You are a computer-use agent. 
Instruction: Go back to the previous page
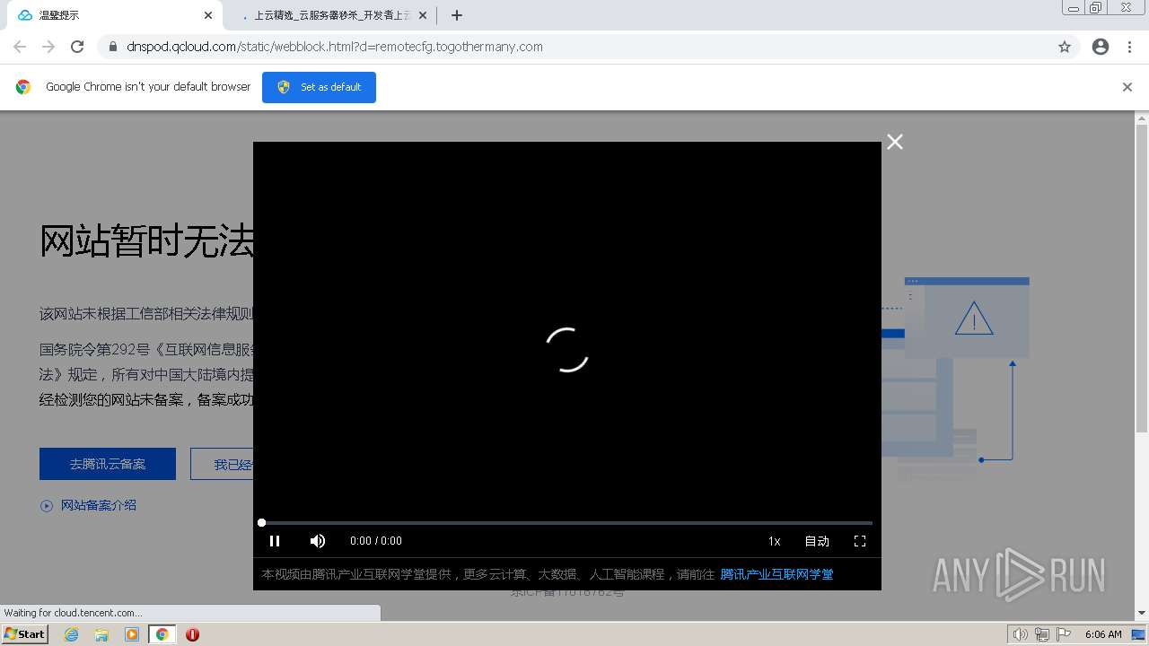tap(20, 47)
